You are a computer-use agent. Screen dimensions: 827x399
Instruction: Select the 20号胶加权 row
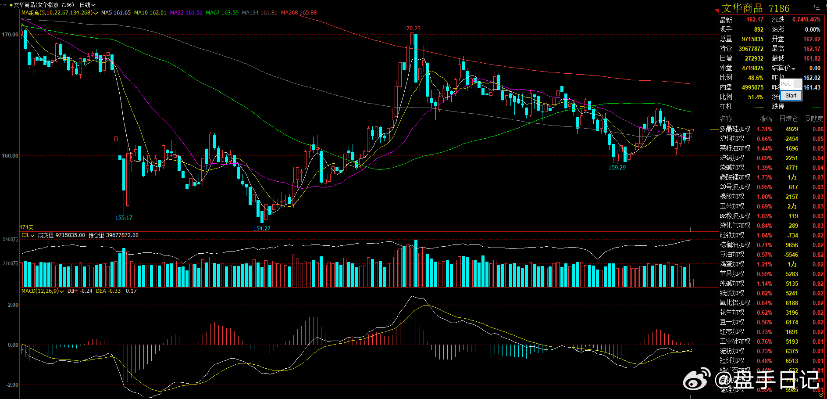[772, 187]
